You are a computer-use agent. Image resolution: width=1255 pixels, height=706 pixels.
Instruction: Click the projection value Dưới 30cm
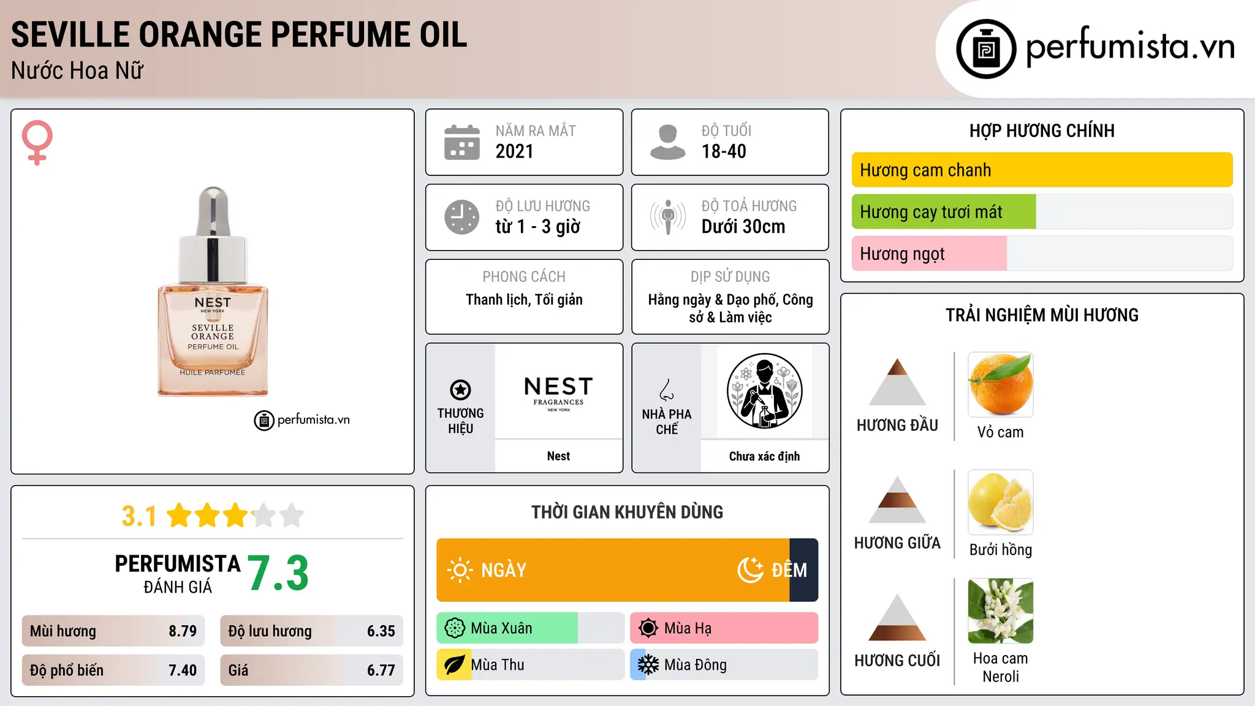pos(743,227)
